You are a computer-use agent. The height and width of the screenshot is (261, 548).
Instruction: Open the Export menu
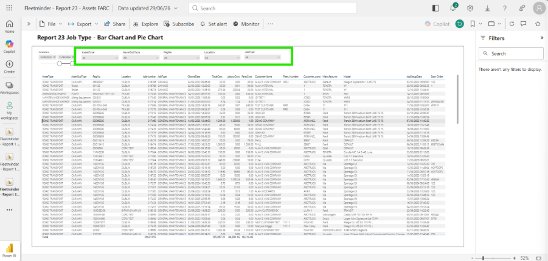click(x=84, y=24)
